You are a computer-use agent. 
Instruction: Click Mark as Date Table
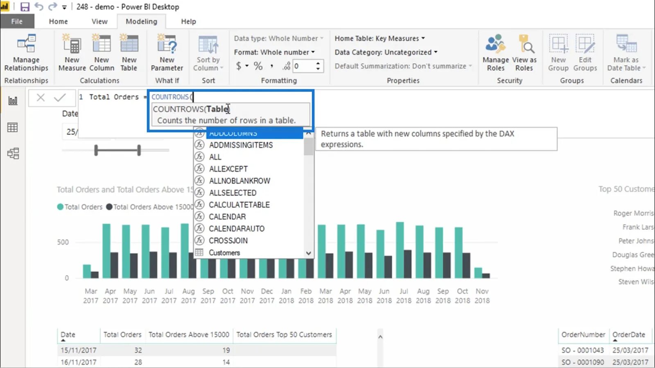(626, 53)
